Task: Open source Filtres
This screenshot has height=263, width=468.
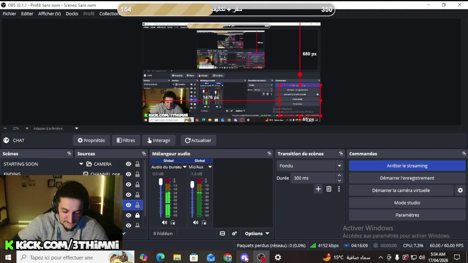Action: tap(126, 140)
